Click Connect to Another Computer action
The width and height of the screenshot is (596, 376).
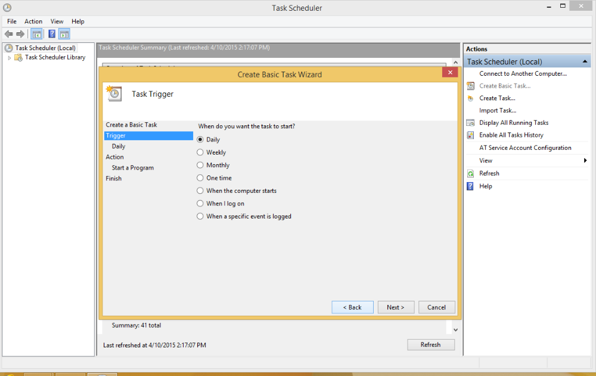pos(523,74)
